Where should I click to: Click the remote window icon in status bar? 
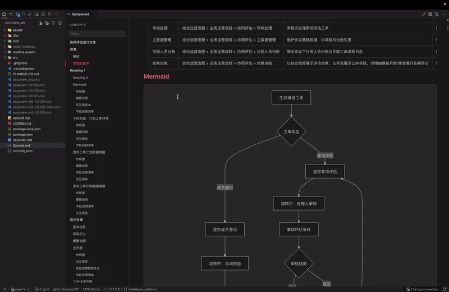point(4,289)
